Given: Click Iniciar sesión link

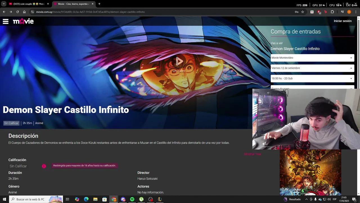Looking at the screenshot, I should tap(343, 21).
